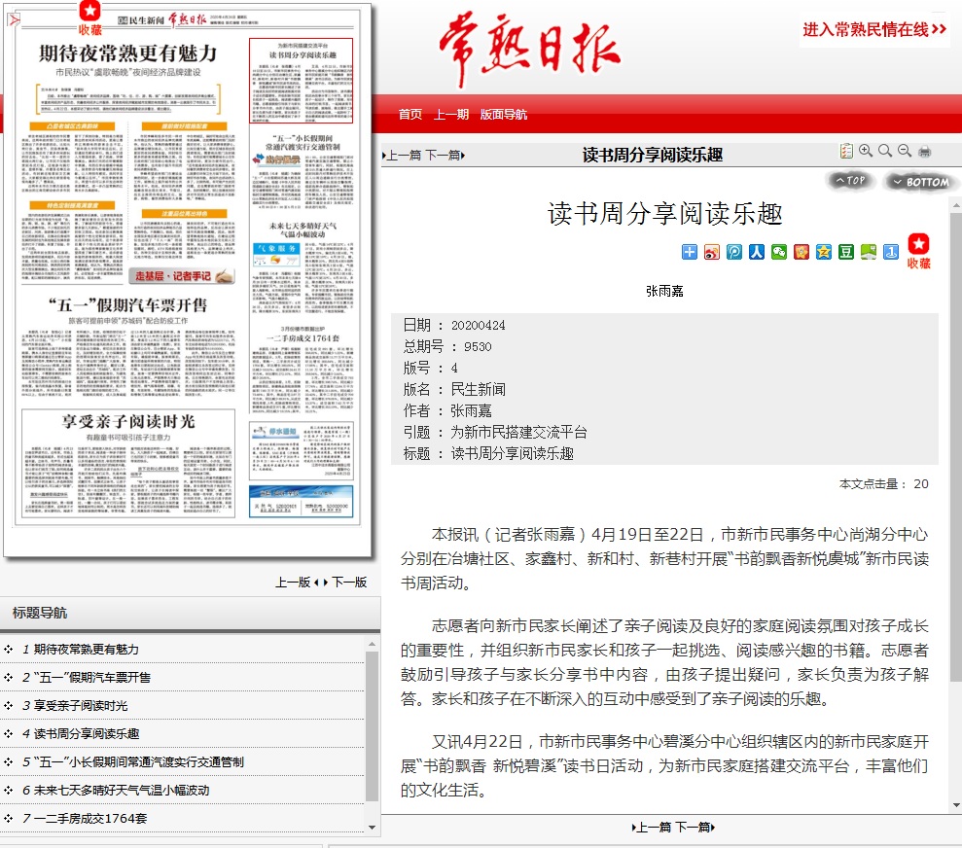The height and width of the screenshot is (848, 962).
Task: Click the issue number 9530
Action: click(x=478, y=347)
